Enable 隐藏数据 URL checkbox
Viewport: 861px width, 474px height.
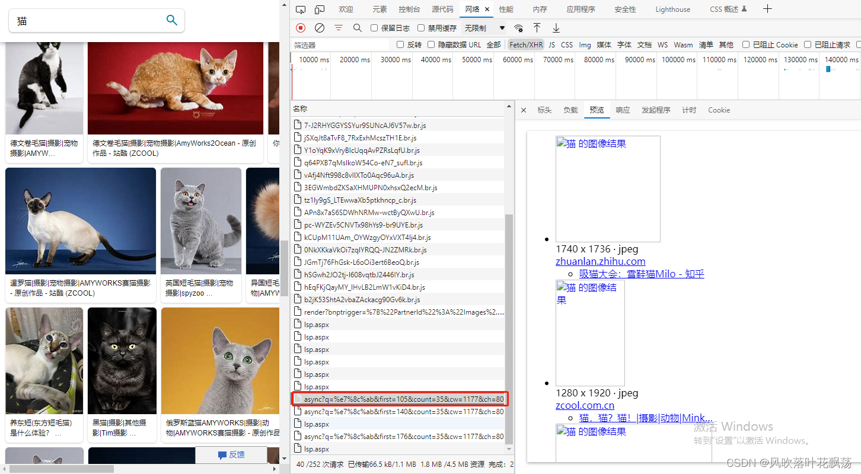(432, 44)
